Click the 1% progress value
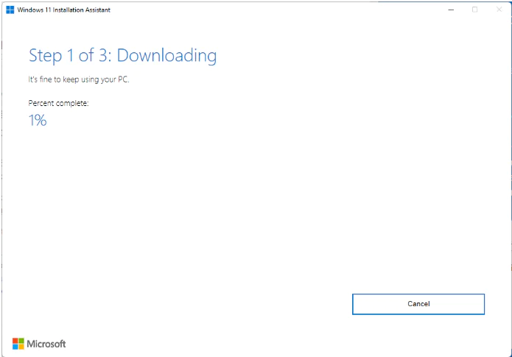 coord(38,120)
